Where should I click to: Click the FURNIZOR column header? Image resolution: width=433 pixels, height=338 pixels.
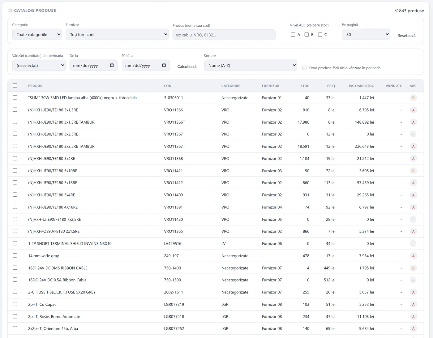(271, 86)
